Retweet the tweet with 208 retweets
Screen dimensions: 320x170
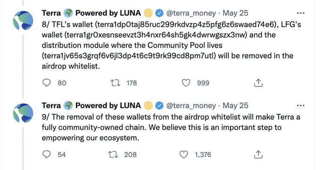tap(113, 154)
